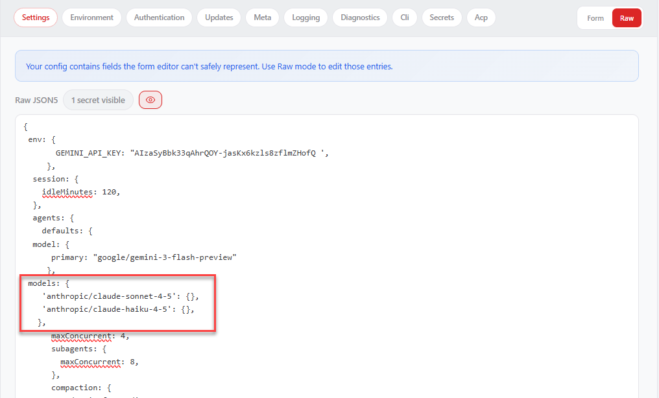
Task: Click the 'models: {' line
Action: 49,283
